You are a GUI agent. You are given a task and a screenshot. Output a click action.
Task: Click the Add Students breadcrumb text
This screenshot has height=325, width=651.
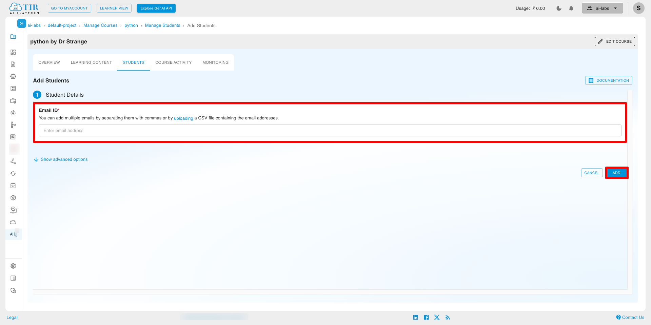tap(201, 25)
